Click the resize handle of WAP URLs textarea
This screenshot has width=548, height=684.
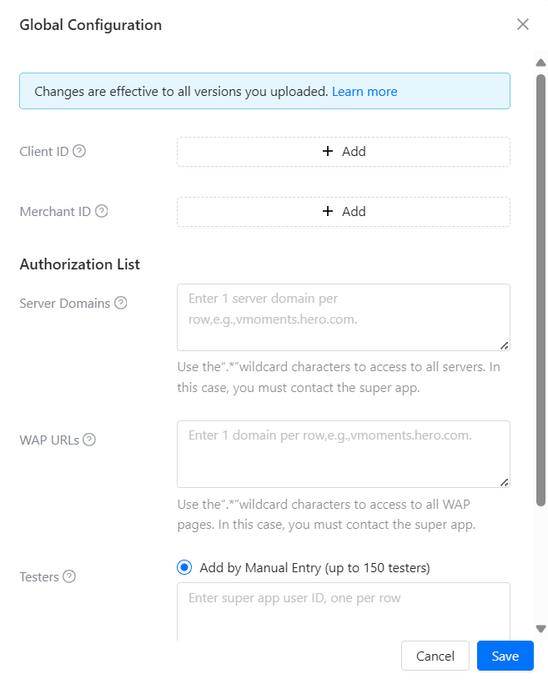tap(505, 482)
